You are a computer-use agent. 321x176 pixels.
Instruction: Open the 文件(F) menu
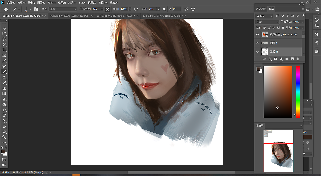[11, 2]
